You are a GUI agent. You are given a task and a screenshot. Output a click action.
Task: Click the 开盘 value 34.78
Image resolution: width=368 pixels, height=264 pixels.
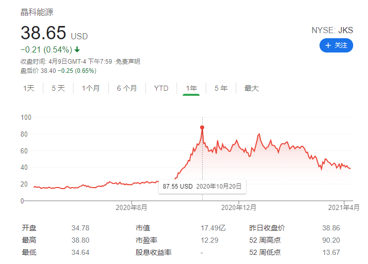point(80,228)
